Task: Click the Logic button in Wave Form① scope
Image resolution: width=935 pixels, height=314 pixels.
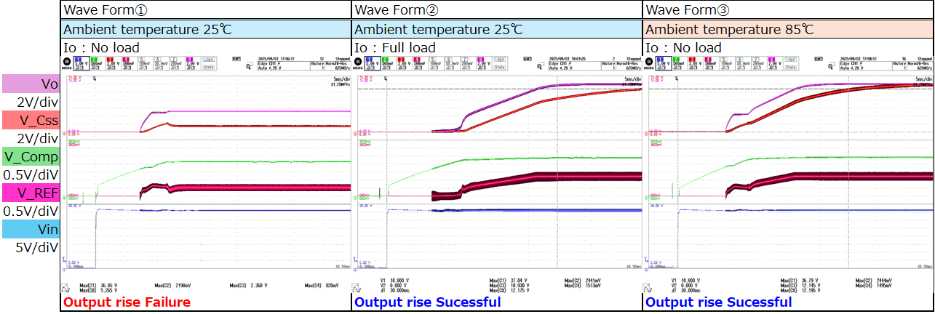Action: point(209,60)
